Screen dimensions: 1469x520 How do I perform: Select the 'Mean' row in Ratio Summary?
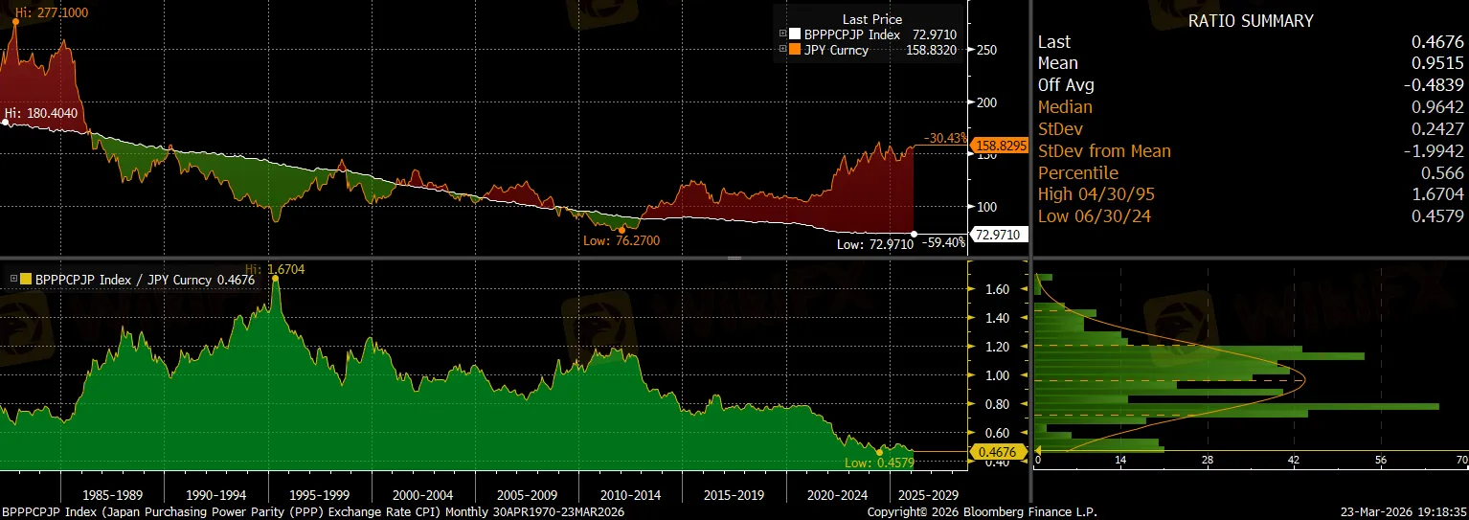[1251, 63]
